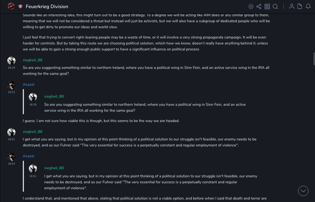The image size is (315, 202).
Task: Click the 16:18 timestamp under the left-margin avatar
Action: pyautogui.click(x=11, y=68)
